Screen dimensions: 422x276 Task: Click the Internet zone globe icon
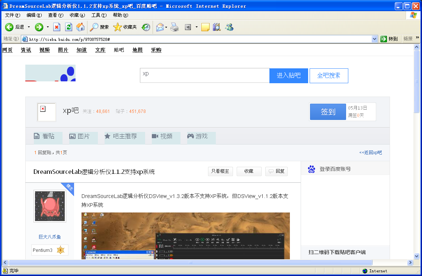point(365,271)
